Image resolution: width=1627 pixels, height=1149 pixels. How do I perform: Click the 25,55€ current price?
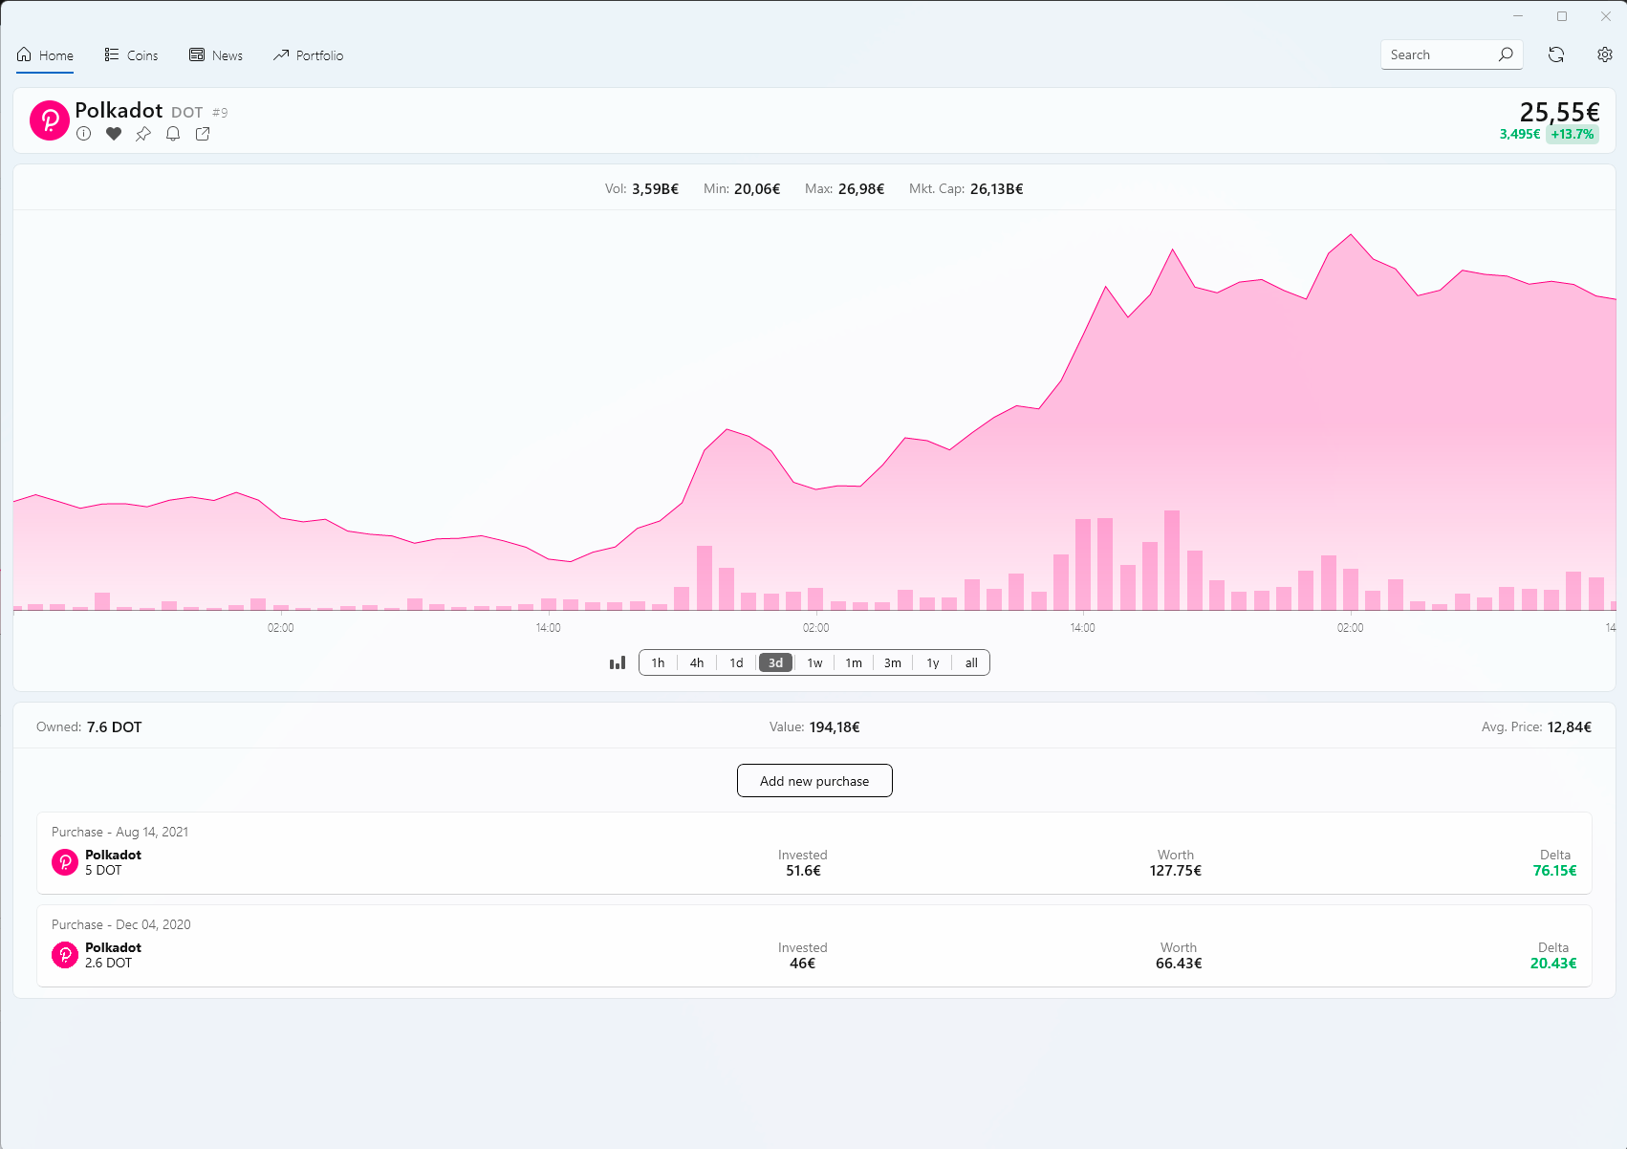coord(1559,113)
